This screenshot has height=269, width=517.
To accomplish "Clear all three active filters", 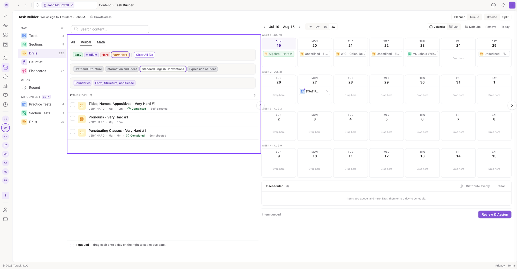I will pyautogui.click(x=145, y=55).
